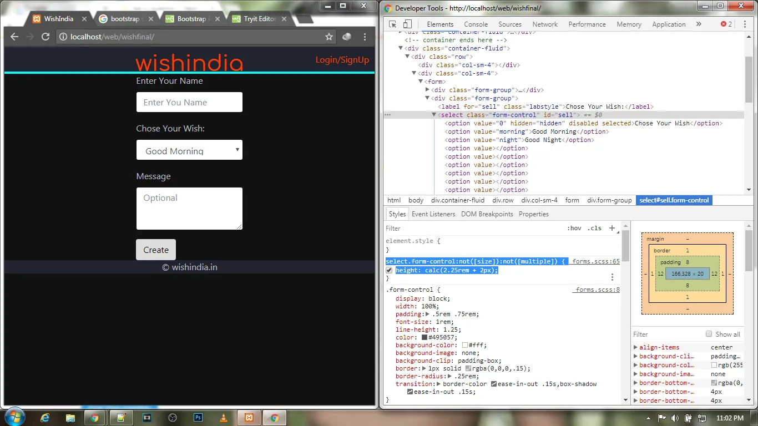Open the forms.scss:8 source link
Screen dimensions: 758x426
pos(598,290)
